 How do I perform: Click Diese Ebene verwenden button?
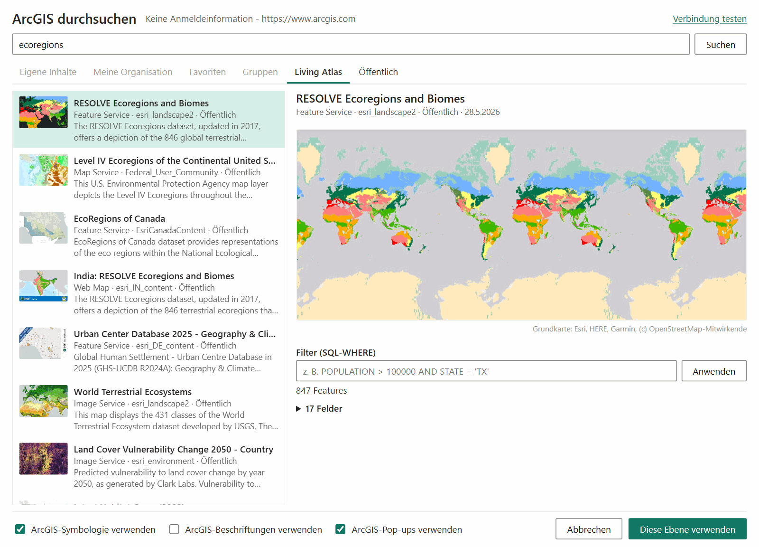687,529
